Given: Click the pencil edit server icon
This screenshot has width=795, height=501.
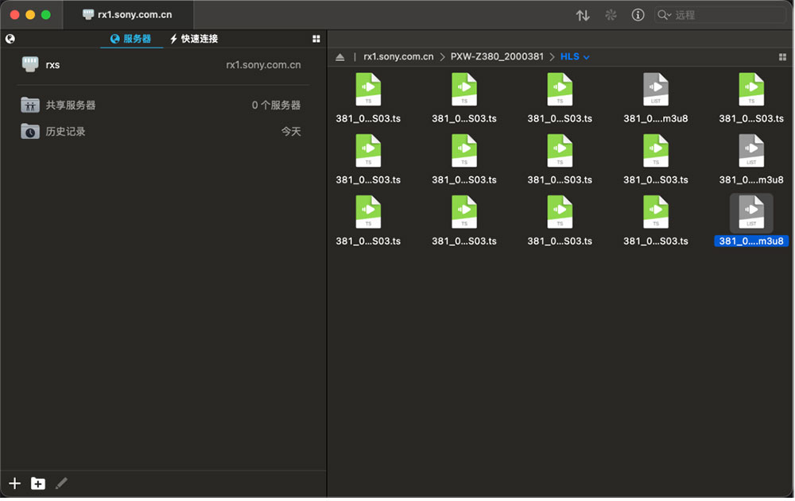Looking at the screenshot, I should click(x=61, y=484).
